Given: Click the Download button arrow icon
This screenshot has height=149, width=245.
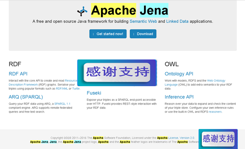Looking at the screenshot, I should [x=133, y=34].
